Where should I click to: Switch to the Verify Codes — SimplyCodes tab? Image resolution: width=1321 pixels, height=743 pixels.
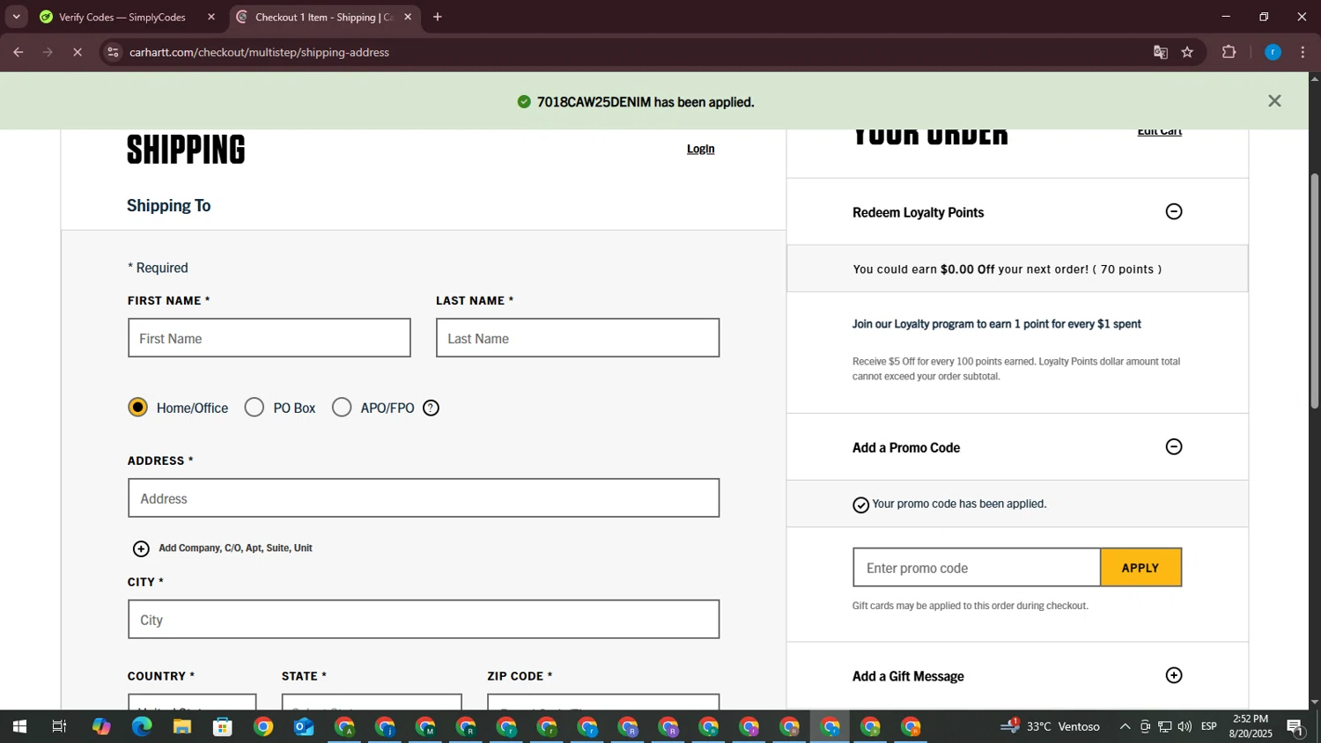point(122,17)
